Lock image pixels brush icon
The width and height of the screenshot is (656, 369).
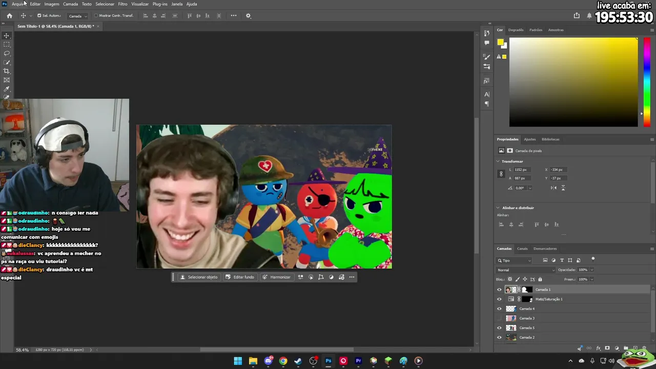[x=517, y=279]
